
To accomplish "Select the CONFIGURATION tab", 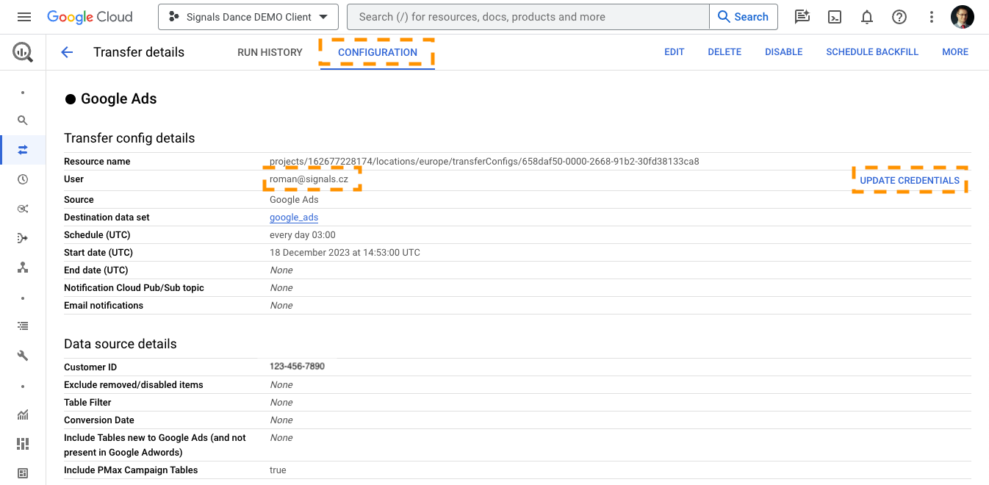I will click(x=378, y=52).
